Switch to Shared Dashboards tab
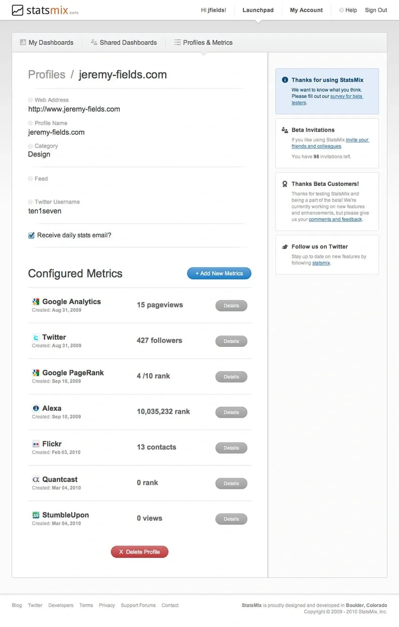This screenshot has height=627, width=399. 124,42
